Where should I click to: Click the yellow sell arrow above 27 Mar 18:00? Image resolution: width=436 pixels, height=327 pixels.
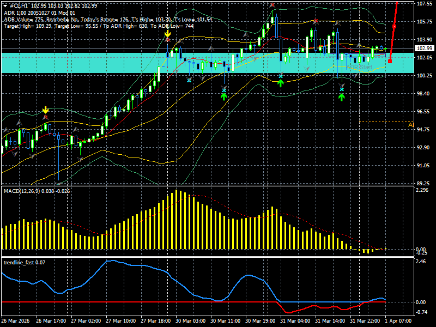pos(167,34)
